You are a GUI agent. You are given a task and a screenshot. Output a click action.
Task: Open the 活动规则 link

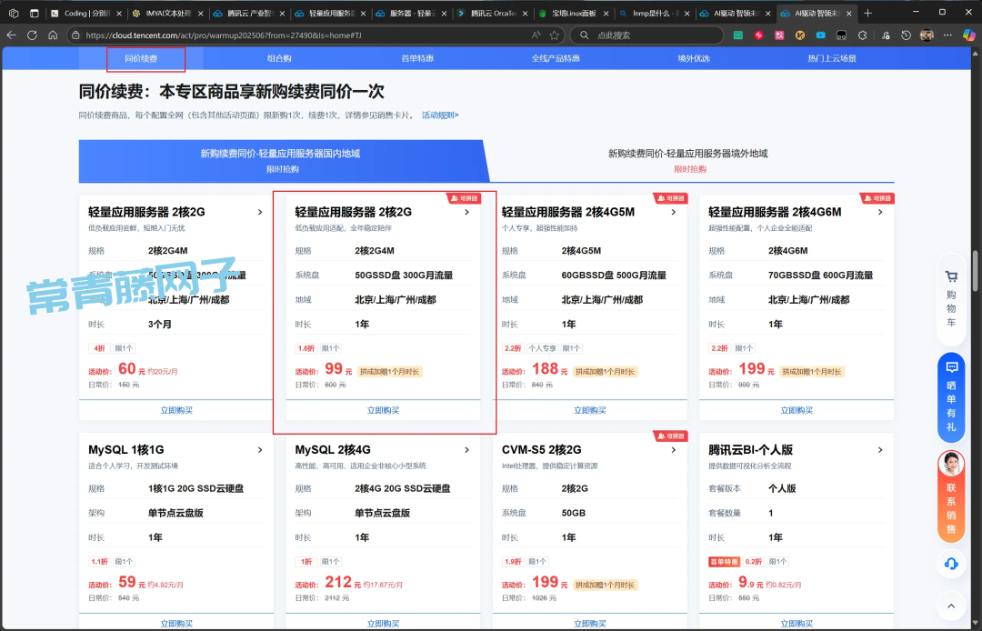point(440,115)
